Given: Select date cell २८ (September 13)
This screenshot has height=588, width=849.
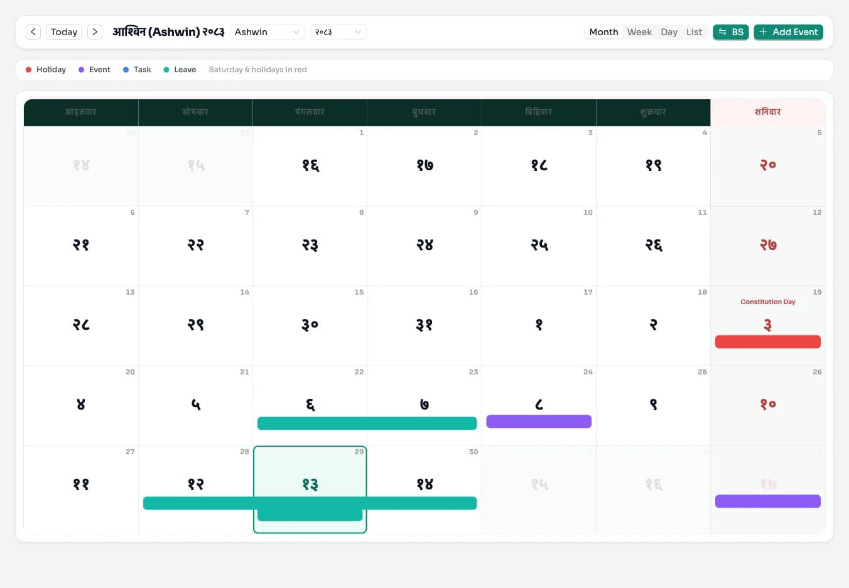Looking at the screenshot, I should [81, 325].
